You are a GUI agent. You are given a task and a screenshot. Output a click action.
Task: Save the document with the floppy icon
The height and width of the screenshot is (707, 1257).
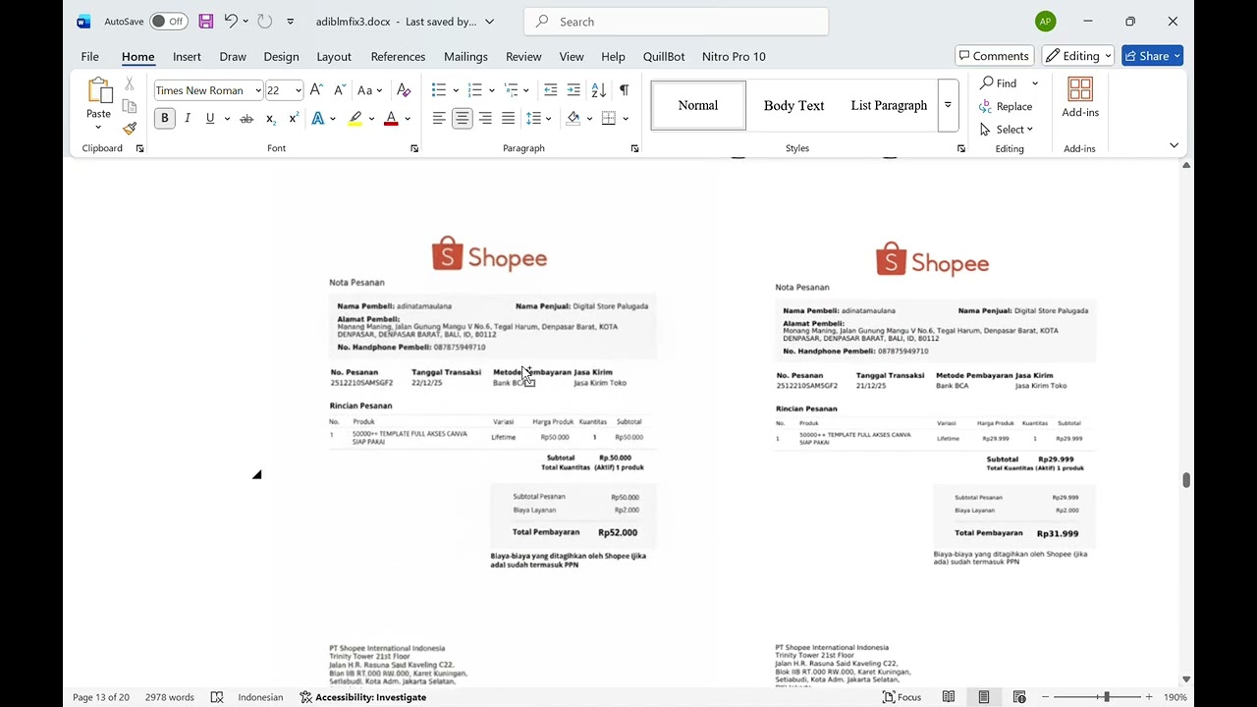[x=206, y=21]
